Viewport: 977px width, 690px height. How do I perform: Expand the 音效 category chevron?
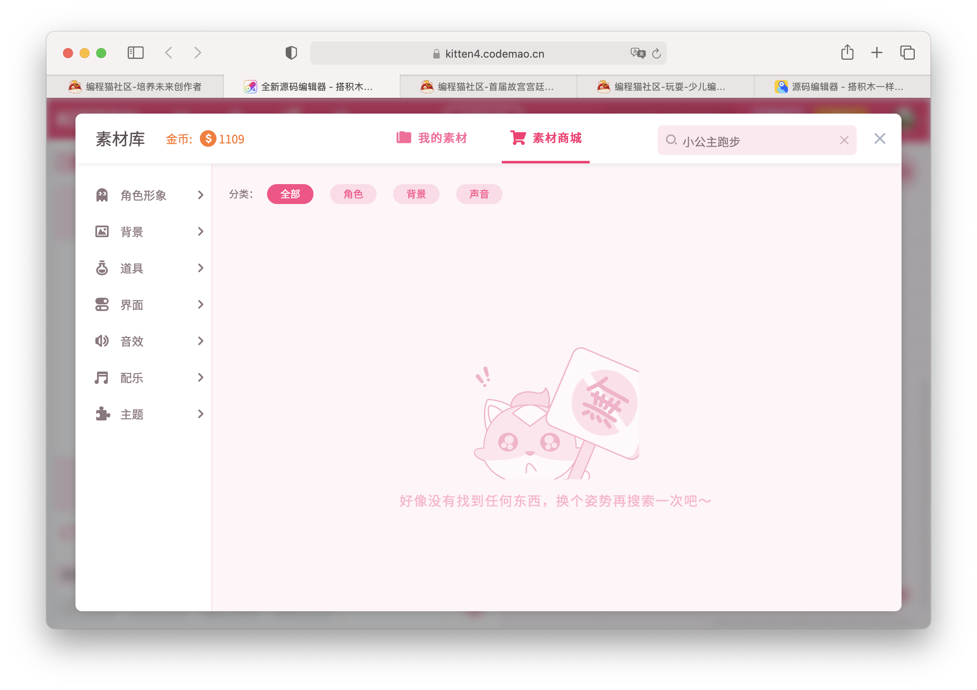point(200,341)
